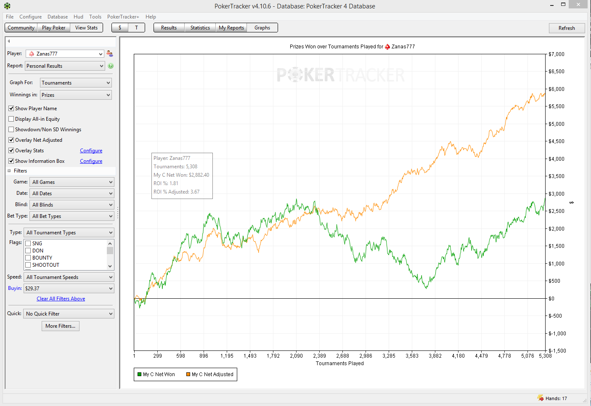Click the green My C Net Won swatch

140,374
